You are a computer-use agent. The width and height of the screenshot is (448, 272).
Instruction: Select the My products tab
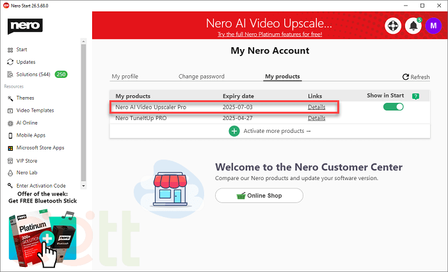(282, 77)
